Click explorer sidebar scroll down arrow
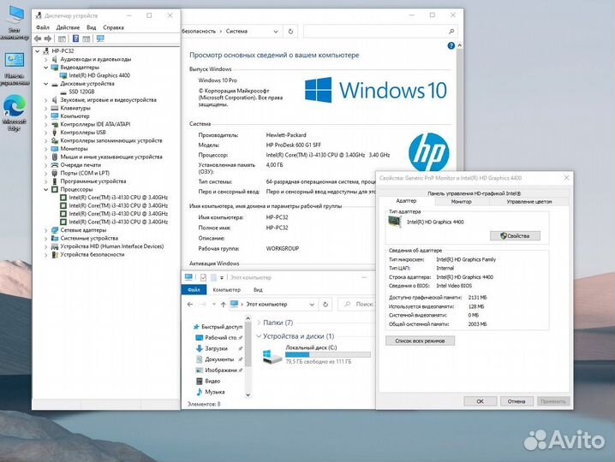This screenshot has height=462, width=615. (248, 395)
